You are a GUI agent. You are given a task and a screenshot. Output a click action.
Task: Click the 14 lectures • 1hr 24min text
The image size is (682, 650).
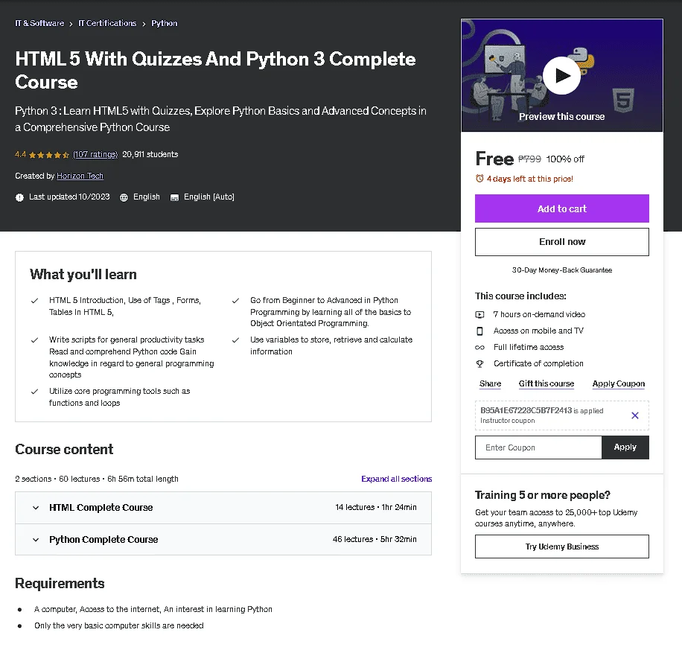point(376,507)
